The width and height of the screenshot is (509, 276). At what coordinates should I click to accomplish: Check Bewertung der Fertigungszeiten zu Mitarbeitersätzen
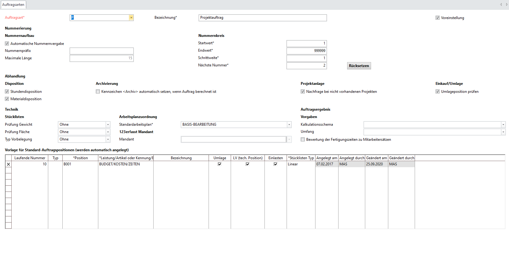[x=303, y=140]
